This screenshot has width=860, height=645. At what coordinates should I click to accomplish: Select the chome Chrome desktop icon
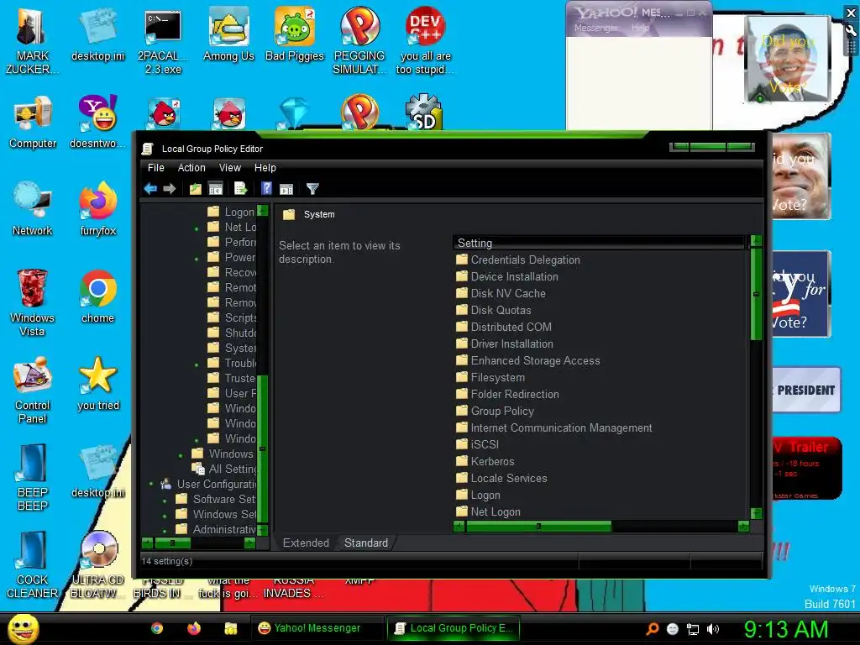[98, 296]
